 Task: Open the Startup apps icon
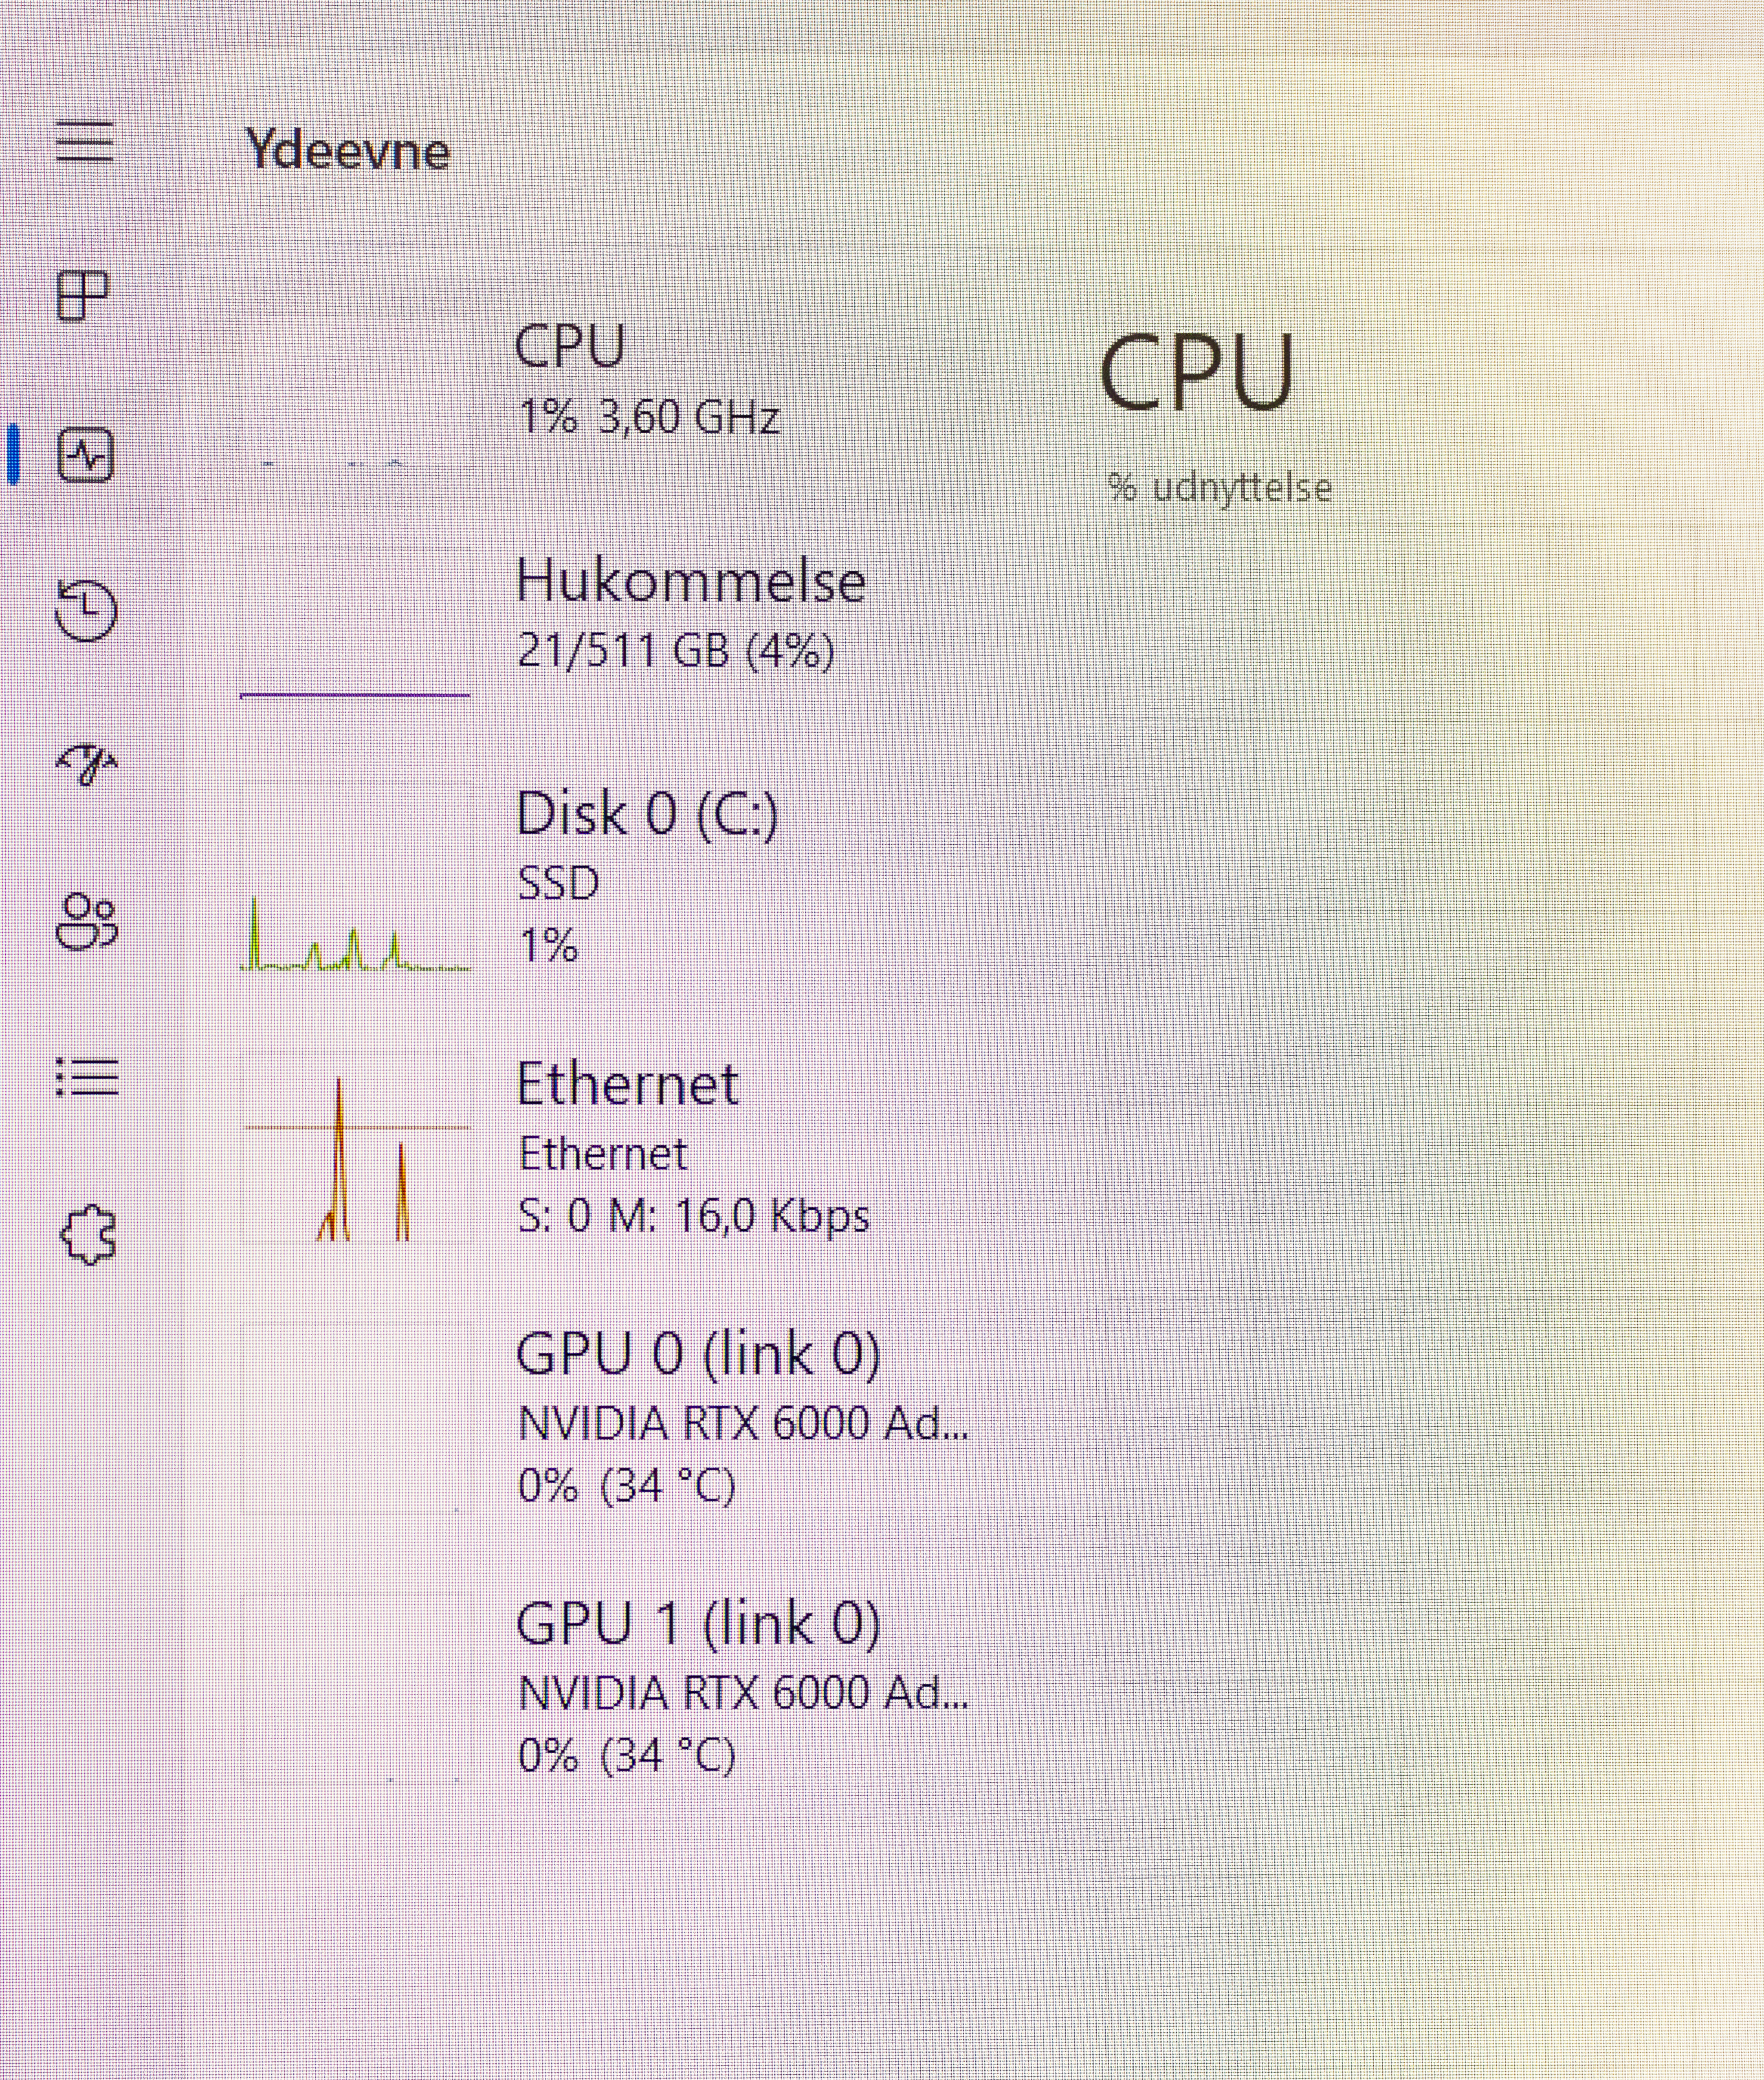point(86,765)
